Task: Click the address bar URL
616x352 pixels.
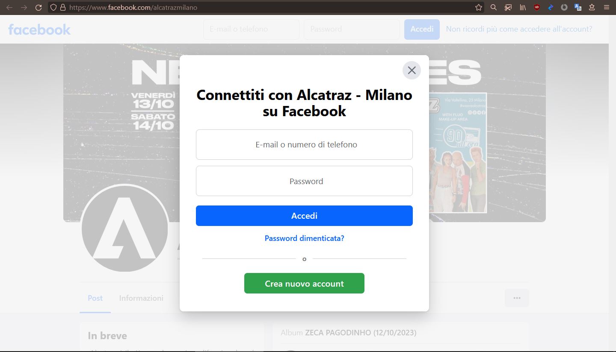Action: click(x=133, y=7)
